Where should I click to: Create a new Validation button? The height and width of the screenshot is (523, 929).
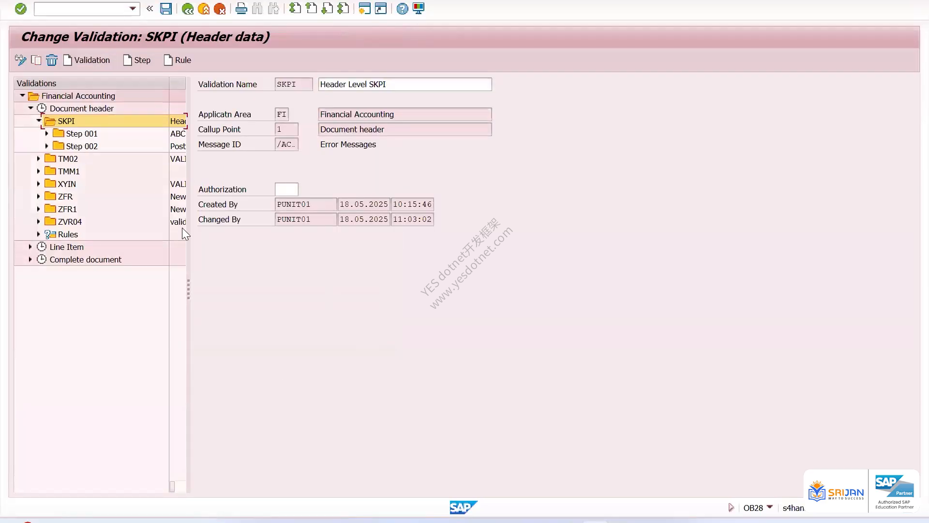(87, 60)
